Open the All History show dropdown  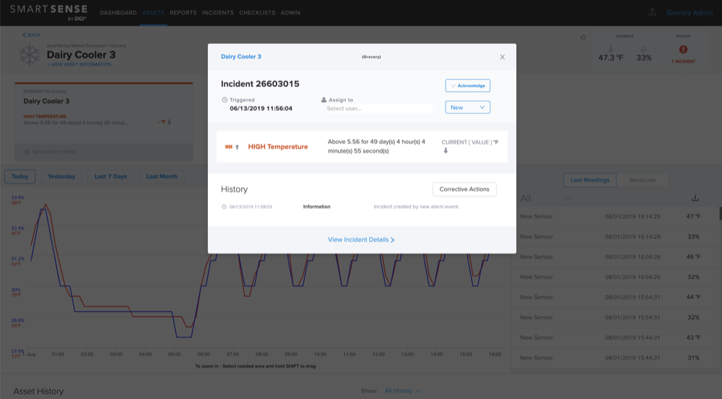click(x=402, y=391)
